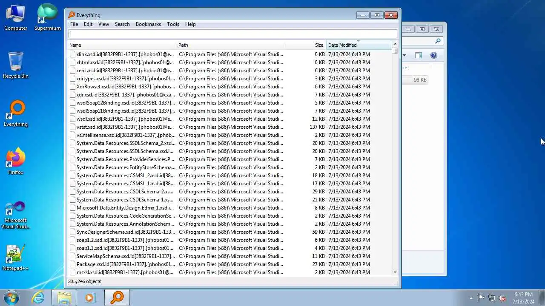The width and height of the screenshot is (545, 306).
Task: Select soap1.2.xsd file row
Action: [229, 240]
